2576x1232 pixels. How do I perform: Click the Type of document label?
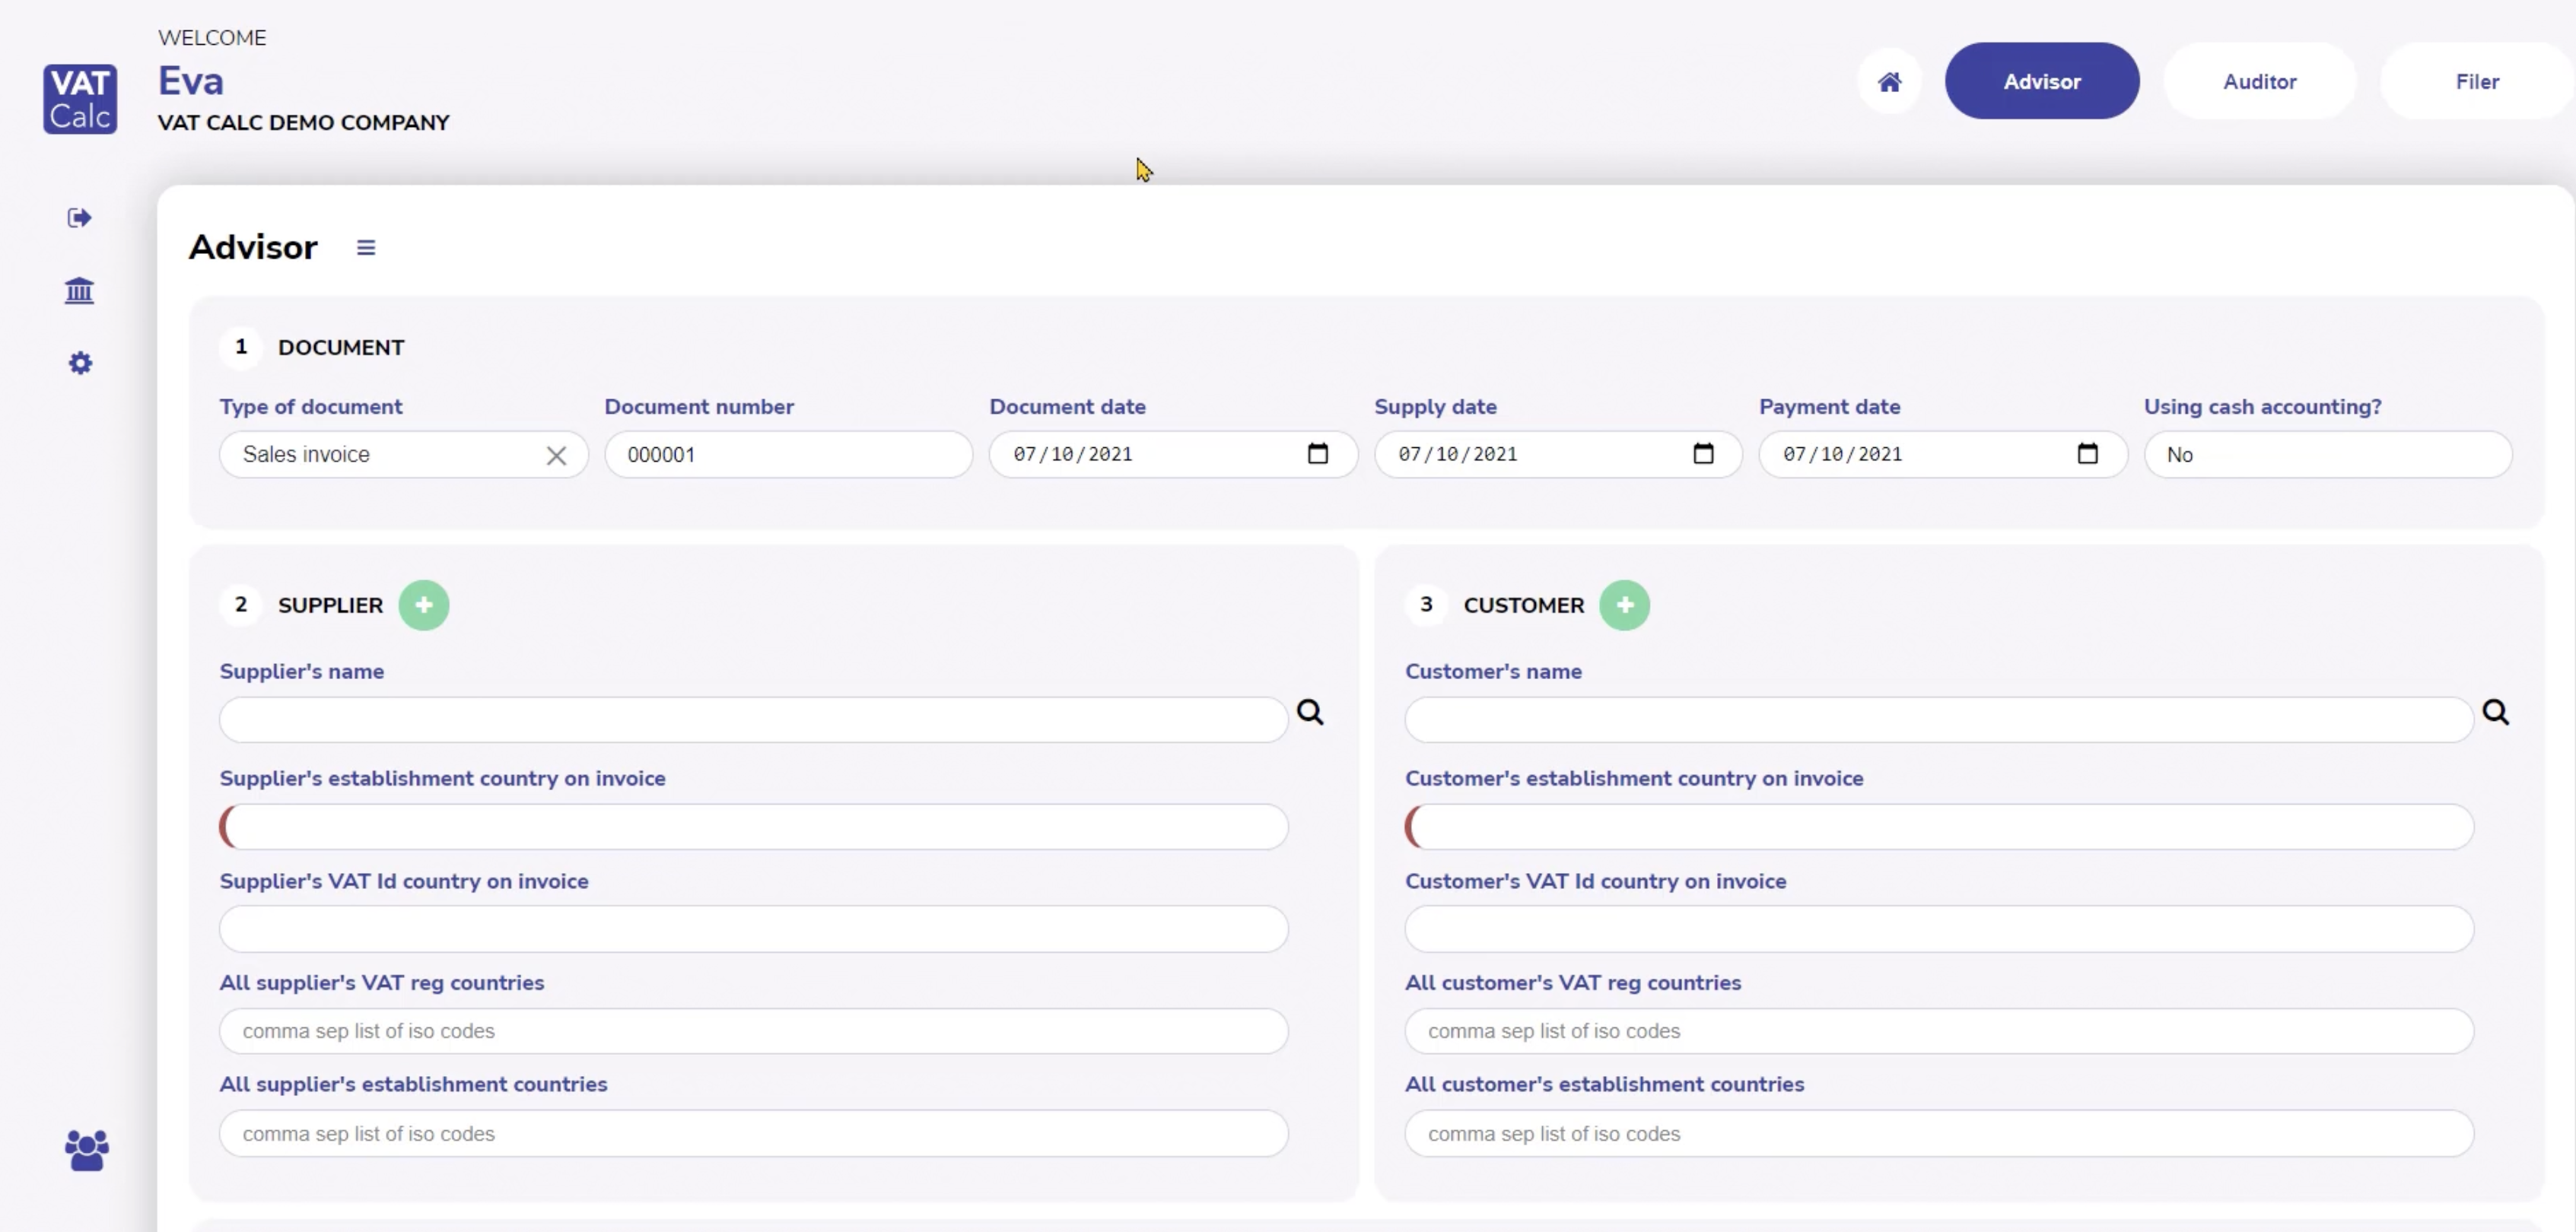pyautogui.click(x=311, y=407)
